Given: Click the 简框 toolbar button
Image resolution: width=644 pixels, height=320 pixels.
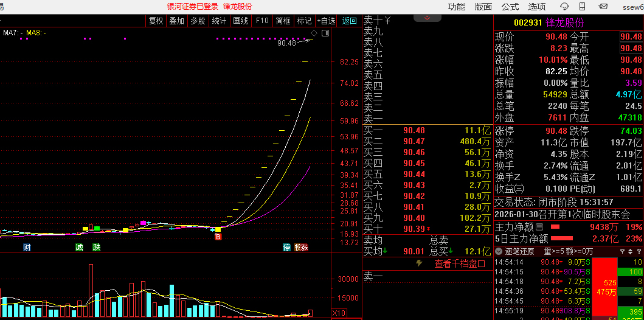Looking at the screenshot, I should coord(283,21).
